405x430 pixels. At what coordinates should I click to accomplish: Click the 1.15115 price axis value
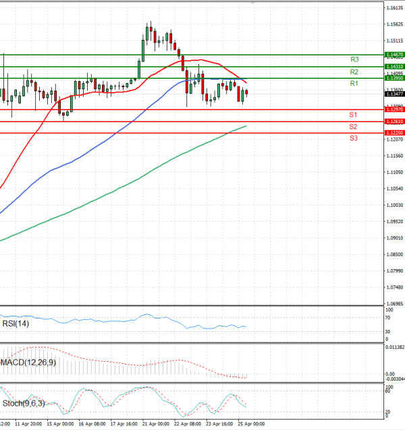coord(395,41)
